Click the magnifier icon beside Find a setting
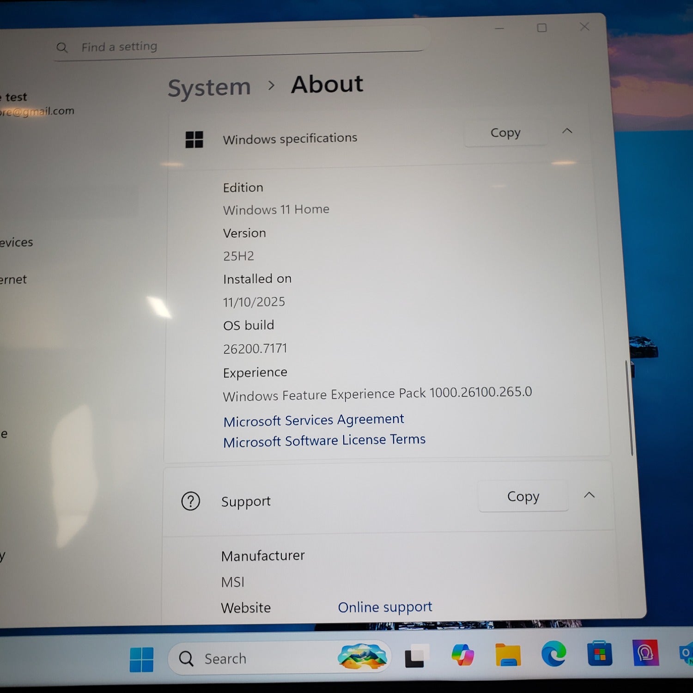 [x=62, y=48]
